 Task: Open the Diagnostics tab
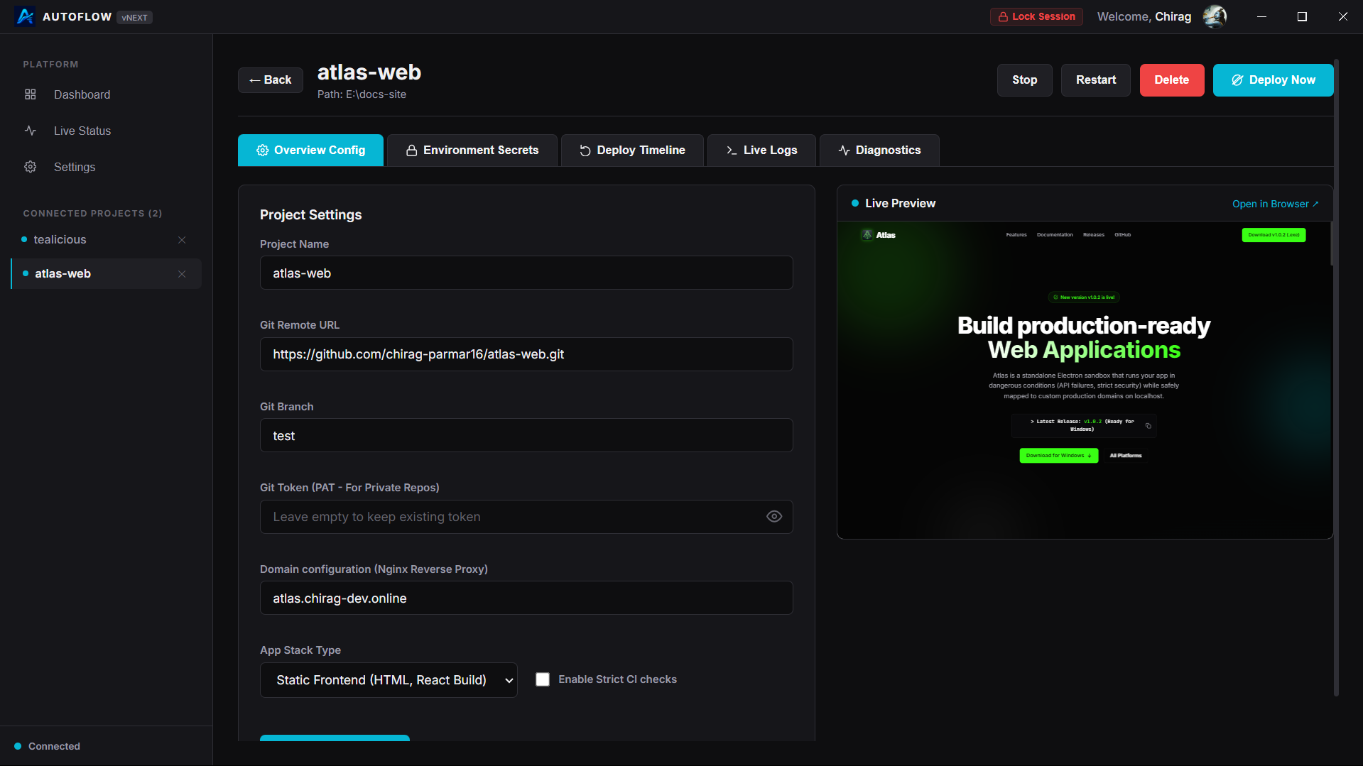879,151
